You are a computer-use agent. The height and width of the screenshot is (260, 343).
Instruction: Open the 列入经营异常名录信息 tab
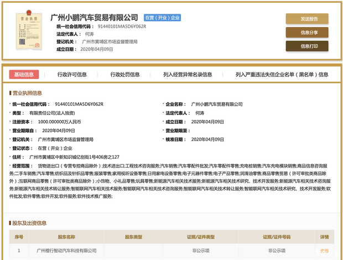click(x=188, y=74)
